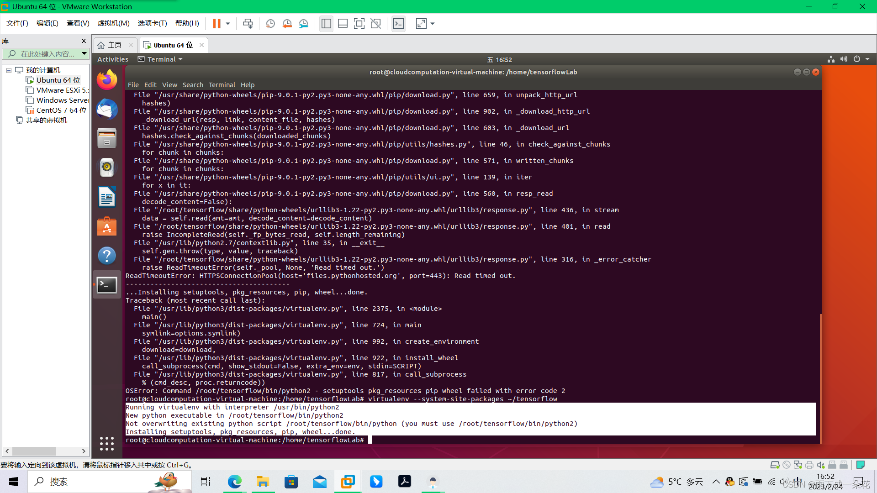Toggle the VMware library sidebar view

point(326,24)
